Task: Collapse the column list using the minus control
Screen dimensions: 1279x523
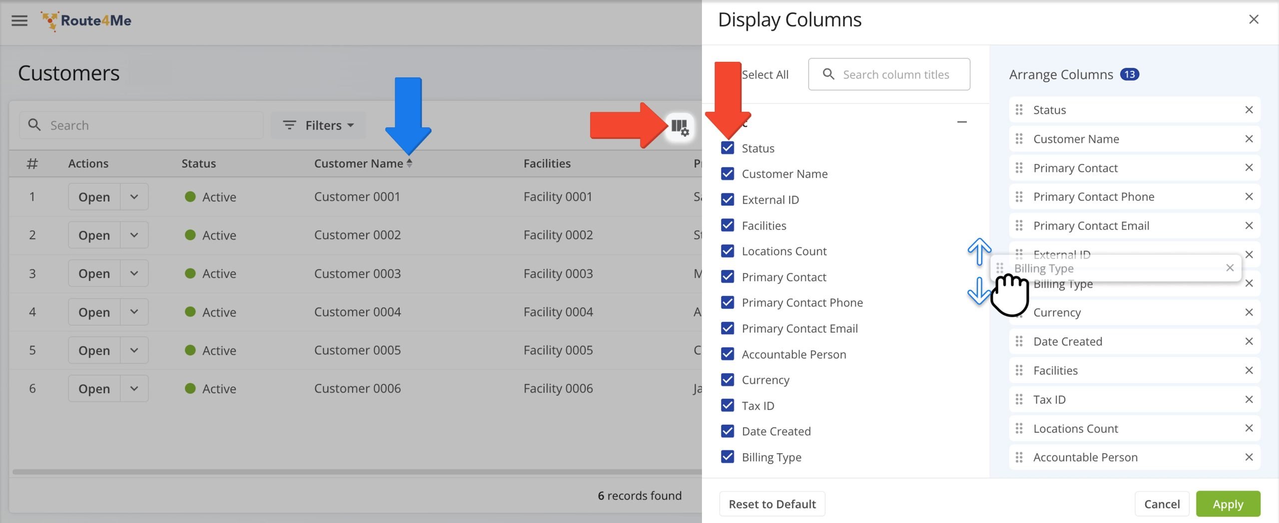Action: point(962,122)
